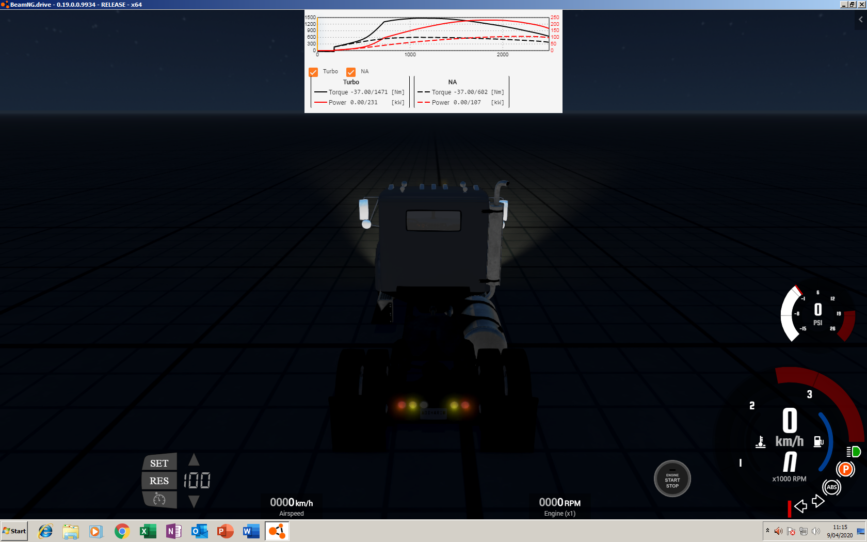Click the engine temperature gauge icon
The width and height of the screenshot is (867, 542).
760,442
